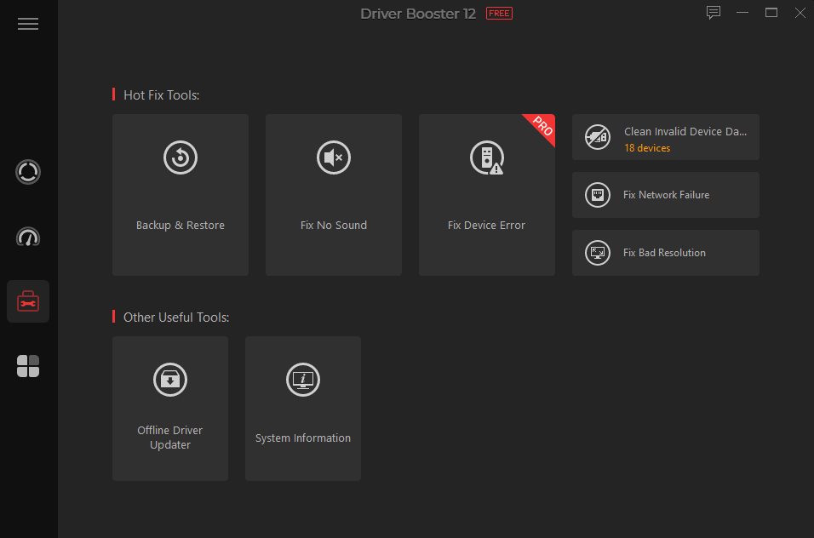Click the monitor Fix Bad Resolution icon
Screen dimensions: 814x538
tap(597, 253)
